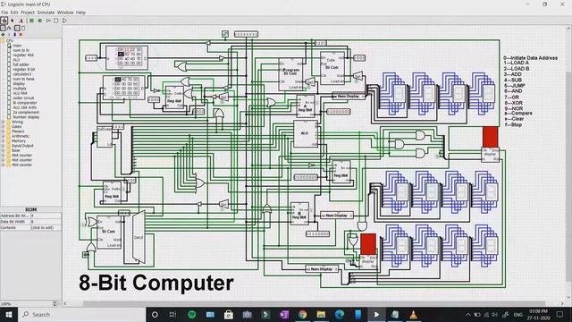Expand the Arithmetic library folder
572x322 pixels.
pos(3,136)
